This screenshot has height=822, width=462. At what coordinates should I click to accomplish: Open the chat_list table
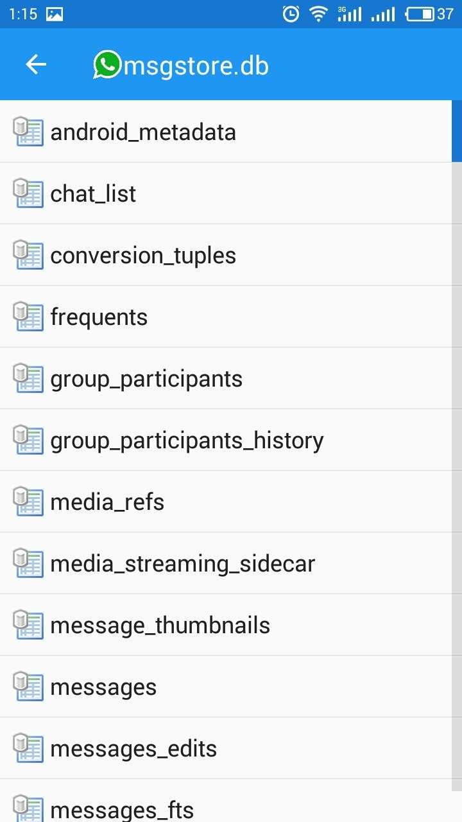tap(93, 194)
